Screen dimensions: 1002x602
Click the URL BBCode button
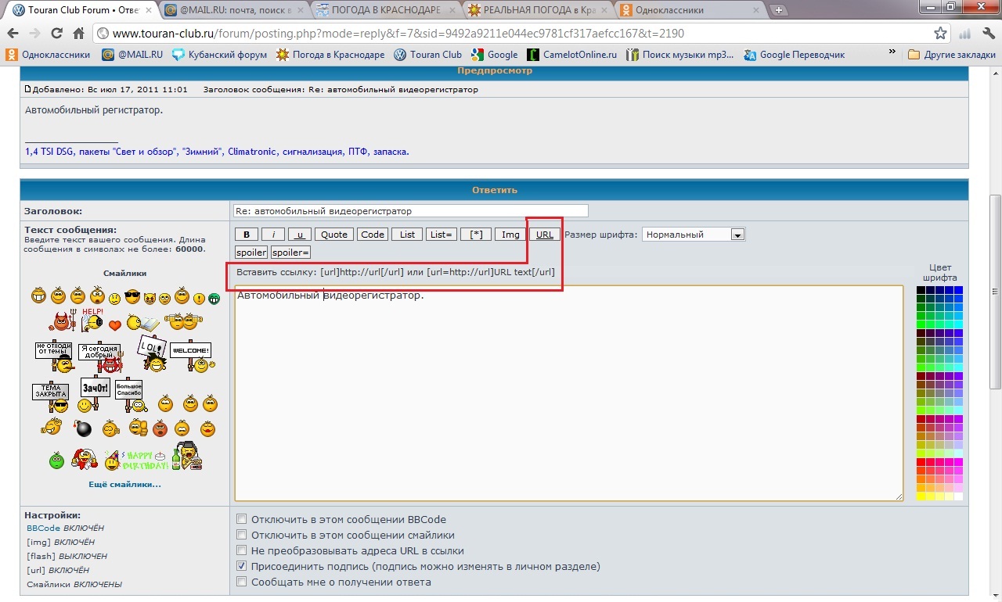tap(544, 235)
